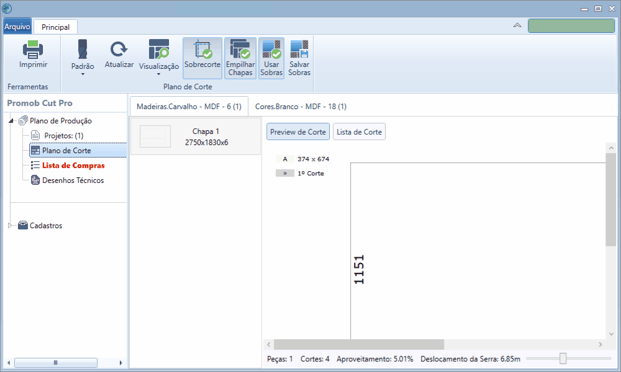Image resolution: width=621 pixels, height=372 pixels.
Task: Toggle the Usar Sobras option
Action: click(271, 58)
